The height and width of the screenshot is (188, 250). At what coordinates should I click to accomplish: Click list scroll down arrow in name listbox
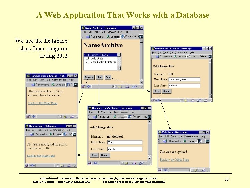(119, 68)
